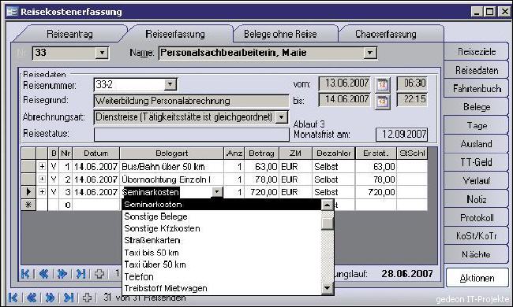Go to first Reisender in bottom navigator
This screenshot has height=307, width=513.
coord(13,298)
